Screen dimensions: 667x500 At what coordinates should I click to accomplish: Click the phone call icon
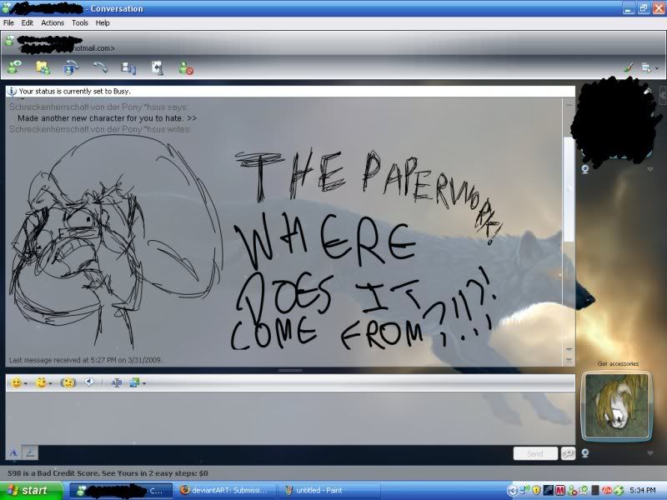100,67
